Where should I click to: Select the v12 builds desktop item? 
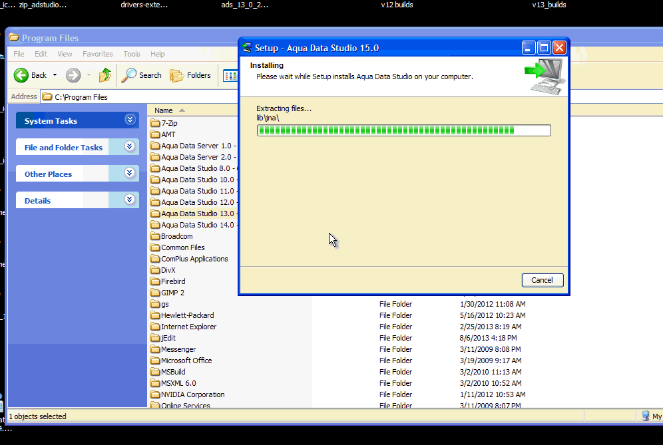[397, 5]
